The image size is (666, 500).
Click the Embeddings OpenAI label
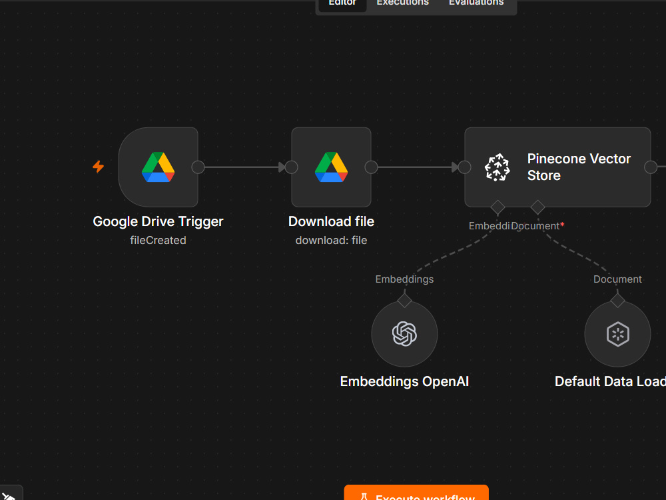404,381
